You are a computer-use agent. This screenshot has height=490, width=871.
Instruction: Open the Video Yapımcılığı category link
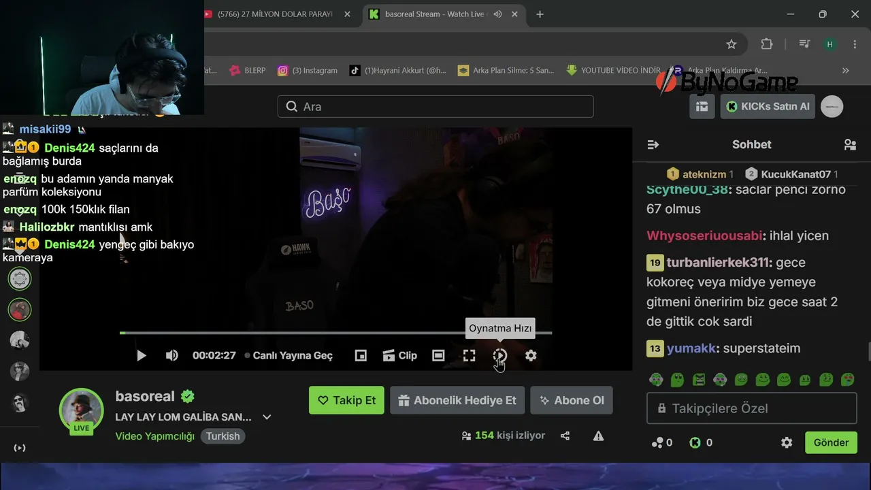click(x=155, y=436)
